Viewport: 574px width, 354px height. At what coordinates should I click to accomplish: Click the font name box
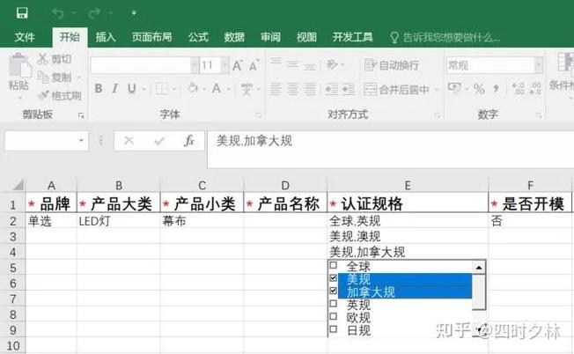pos(141,65)
